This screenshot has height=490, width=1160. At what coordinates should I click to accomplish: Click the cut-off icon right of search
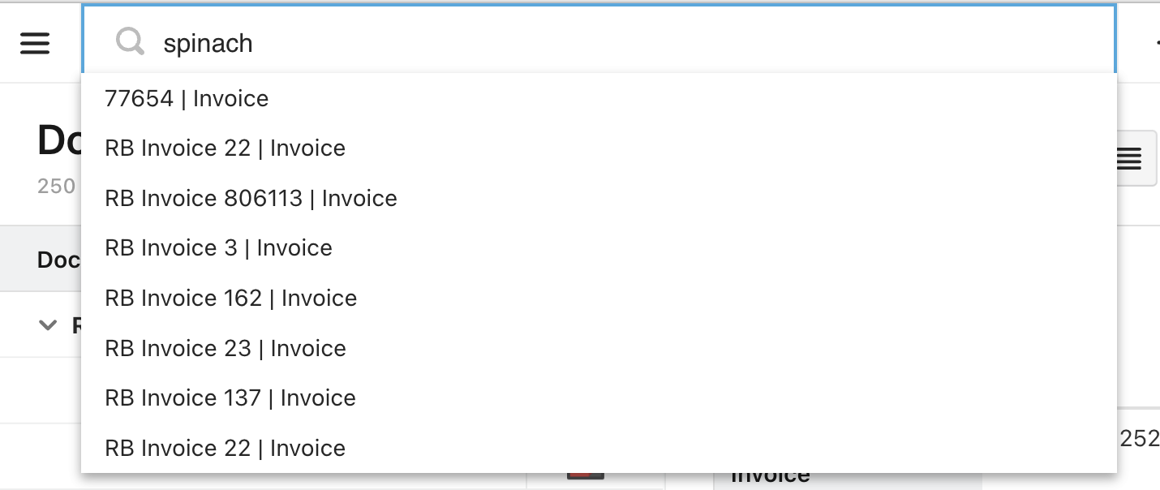point(1155,43)
